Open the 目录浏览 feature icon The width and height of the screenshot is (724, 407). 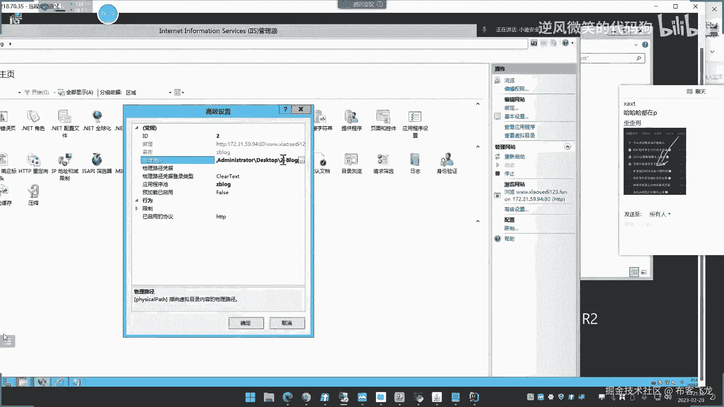[x=351, y=164]
